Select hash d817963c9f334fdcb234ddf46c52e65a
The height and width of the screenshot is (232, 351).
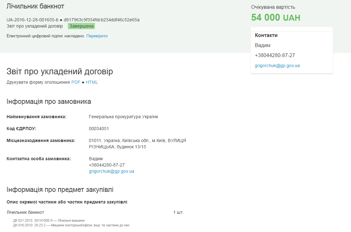click(x=101, y=20)
